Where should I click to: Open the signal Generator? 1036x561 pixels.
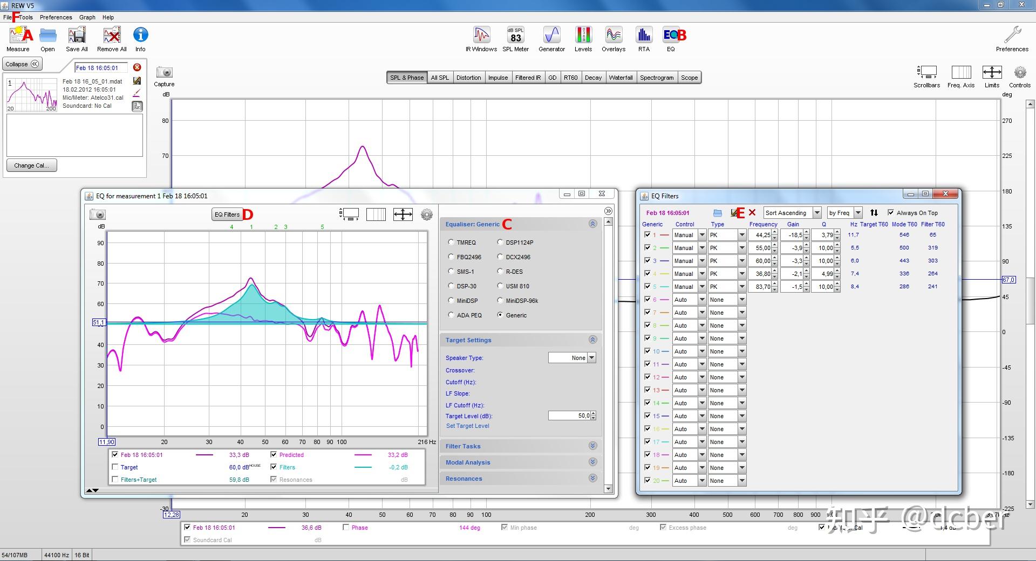click(x=551, y=36)
